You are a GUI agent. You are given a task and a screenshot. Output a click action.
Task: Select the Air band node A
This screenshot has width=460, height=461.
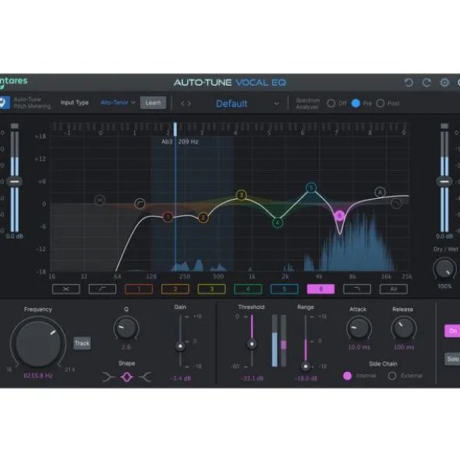pyautogui.click(x=380, y=193)
